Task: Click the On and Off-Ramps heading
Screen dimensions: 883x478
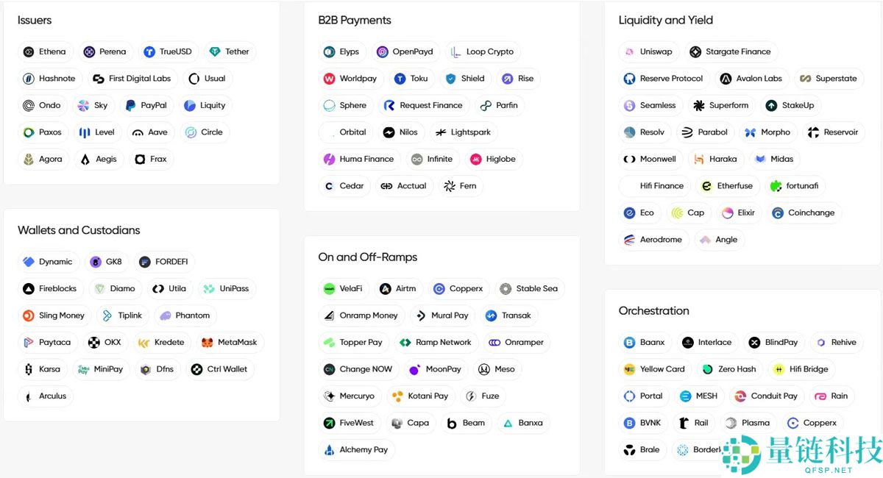Action: point(367,257)
